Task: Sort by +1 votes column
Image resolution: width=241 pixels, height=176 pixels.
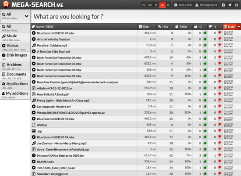Action: (200, 27)
